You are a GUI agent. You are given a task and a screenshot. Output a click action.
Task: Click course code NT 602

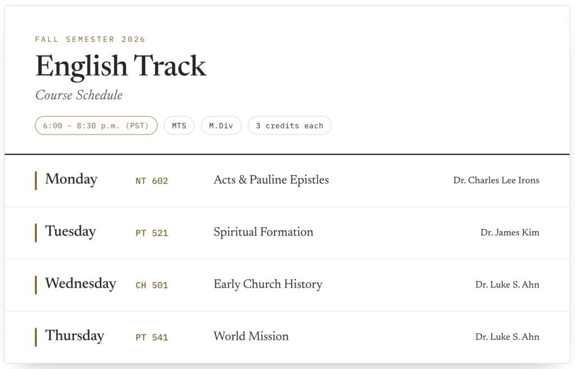coord(152,181)
